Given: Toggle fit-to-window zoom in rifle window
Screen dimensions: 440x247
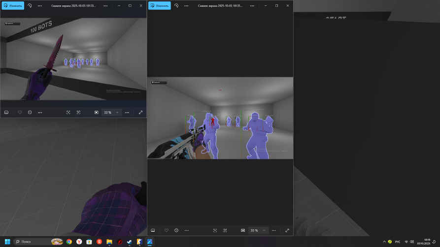Looking at the screenshot, I should point(243,230).
